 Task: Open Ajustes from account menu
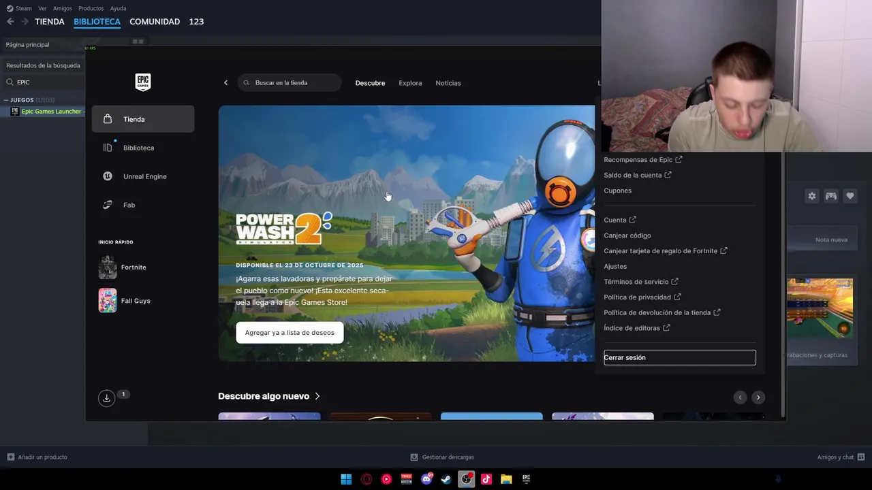coord(615,266)
